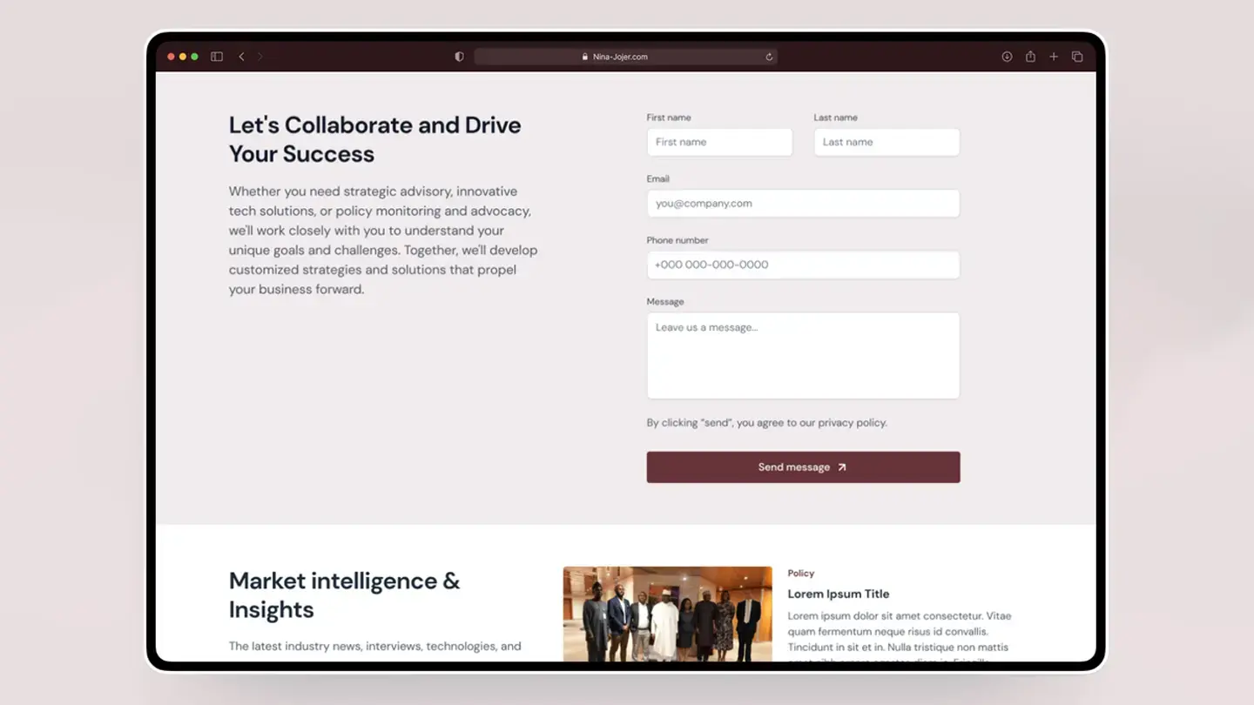Image resolution: width=1254 pixels, height=705 pixels.
Task: Open the Lorem Ipsum Title article
Action: coord(839,594)
